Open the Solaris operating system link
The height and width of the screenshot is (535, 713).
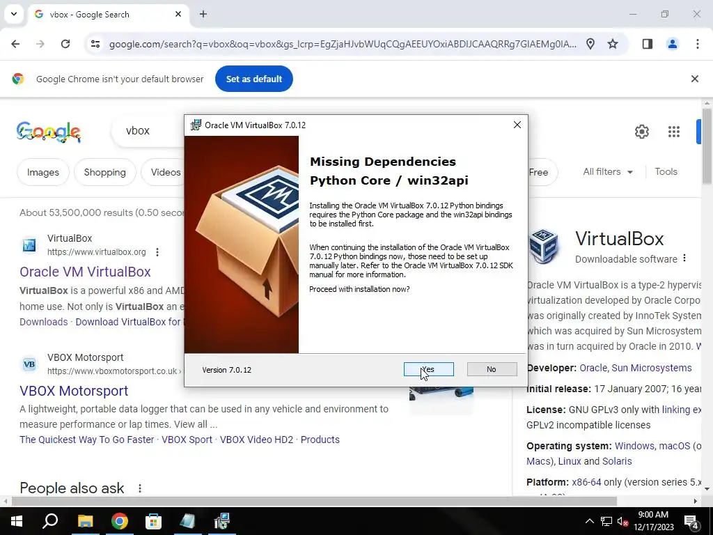[617, 461]
